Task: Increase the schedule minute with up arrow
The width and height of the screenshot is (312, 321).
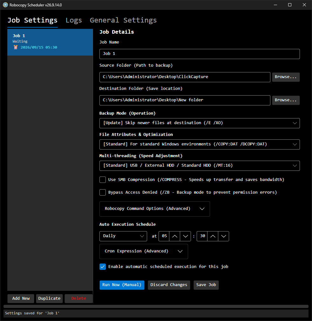Action: [x=213, y=236]
